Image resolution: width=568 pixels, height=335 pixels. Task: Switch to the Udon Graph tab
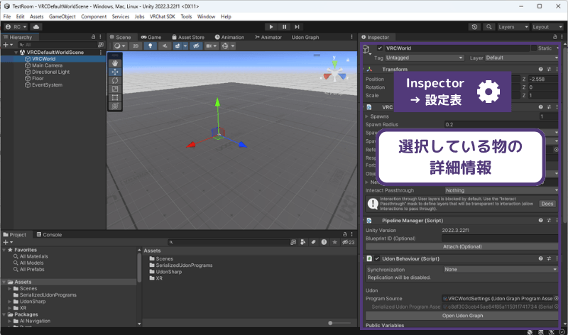(x=305, y=38)
